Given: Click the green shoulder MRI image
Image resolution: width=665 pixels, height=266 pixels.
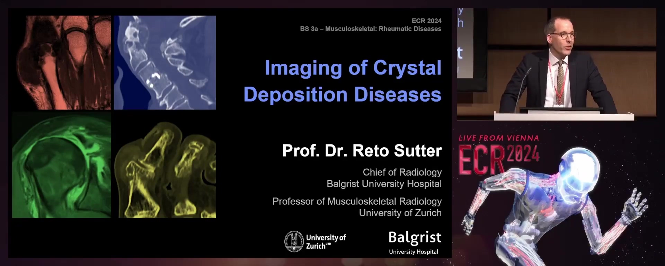Looking at the screenshot, I should pyautogui.click(x=62, y=165).
